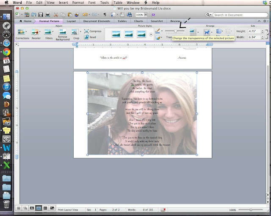Switch to Notebook Layout view button

45,208
